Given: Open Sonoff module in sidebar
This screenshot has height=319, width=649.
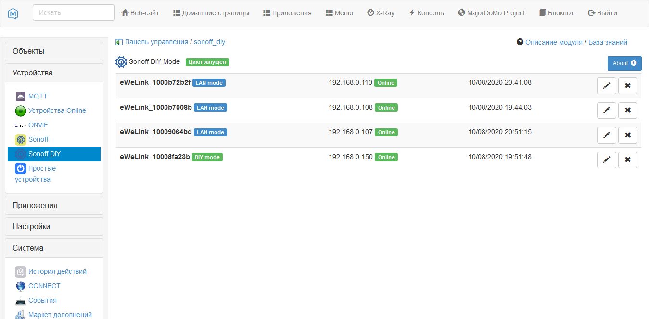Looking at the screenshot, I should click(x=38, y=139).
